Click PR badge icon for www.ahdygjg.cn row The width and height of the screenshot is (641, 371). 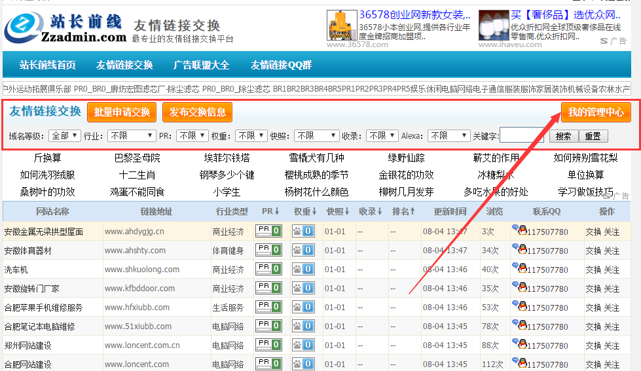tap(268, 231)
